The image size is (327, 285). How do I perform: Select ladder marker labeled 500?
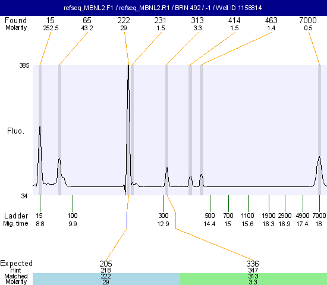[210, 216]
